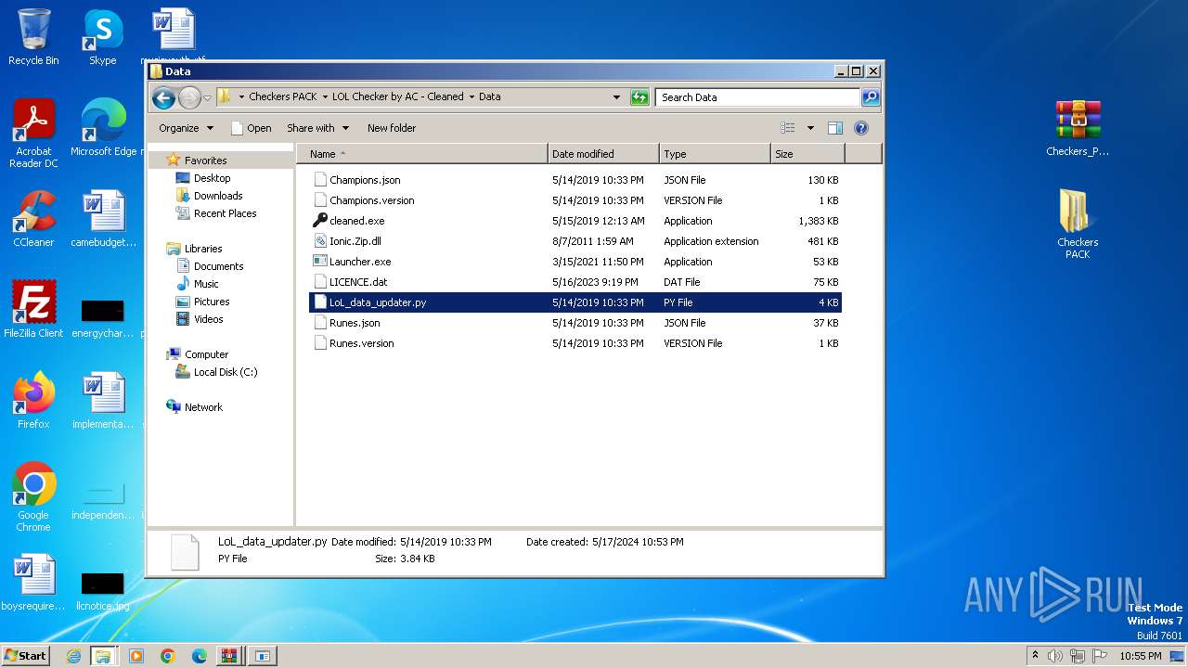Sort by the Type column header
This screenshot has height=668, width=1188.
click(x=715, y=154)
